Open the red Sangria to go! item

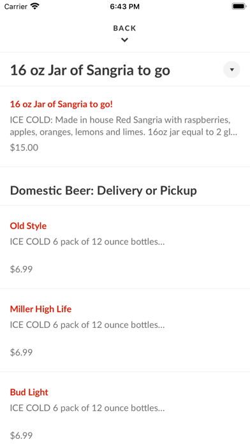pyautogui.click(x=61, y=104)
